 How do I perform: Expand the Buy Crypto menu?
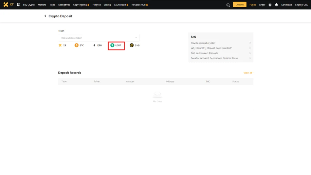click(x=29, y=5)
